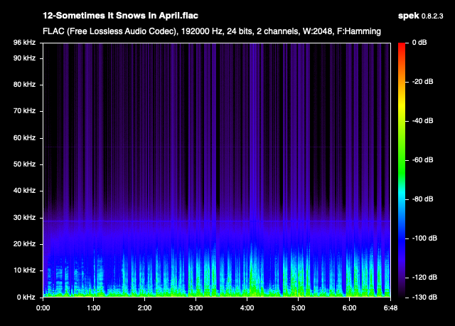
Task: Click the '-130 dB' legend label
Action: click(x=424, y=298)
